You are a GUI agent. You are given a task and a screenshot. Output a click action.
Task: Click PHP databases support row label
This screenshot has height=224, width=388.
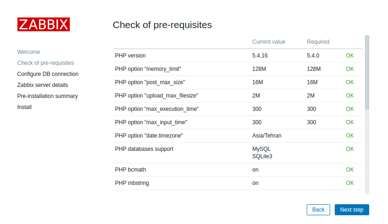[x=144, y=149]
